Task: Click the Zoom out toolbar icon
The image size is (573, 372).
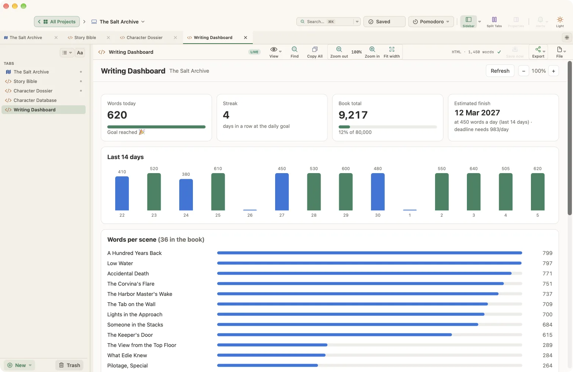Action: click(339, 49)
